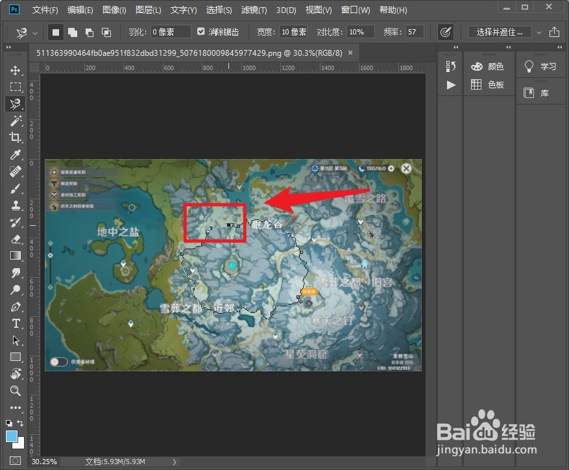Choose Subtract from Selection mode
The width and height of the screenshot is (569, 470).
[x=90, y=32]
